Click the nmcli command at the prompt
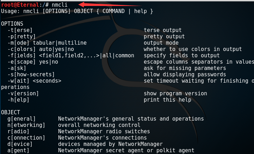 coord(60,5)
